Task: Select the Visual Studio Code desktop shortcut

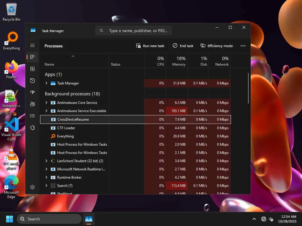Action: coord(12,129)
